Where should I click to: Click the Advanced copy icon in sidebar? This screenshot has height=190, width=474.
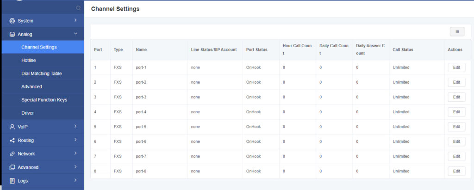click(12, 167)
